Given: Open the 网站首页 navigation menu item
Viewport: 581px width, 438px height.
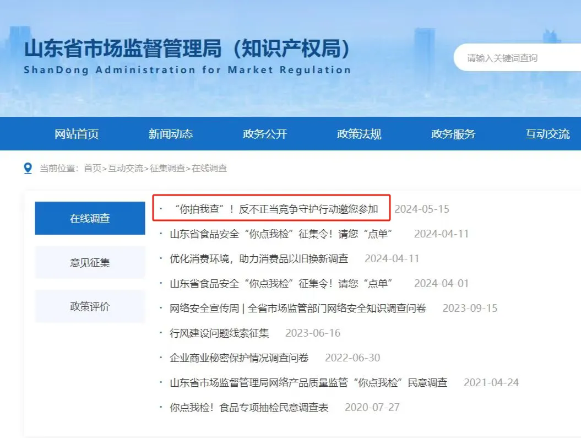Looking at the screenshot, I should 77,134.
